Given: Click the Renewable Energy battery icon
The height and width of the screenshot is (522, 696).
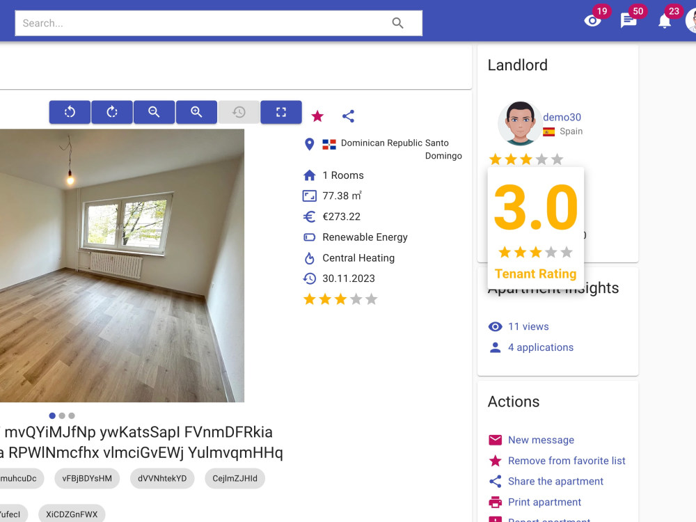Looking at the screenshot, I should tap(310, 237).
